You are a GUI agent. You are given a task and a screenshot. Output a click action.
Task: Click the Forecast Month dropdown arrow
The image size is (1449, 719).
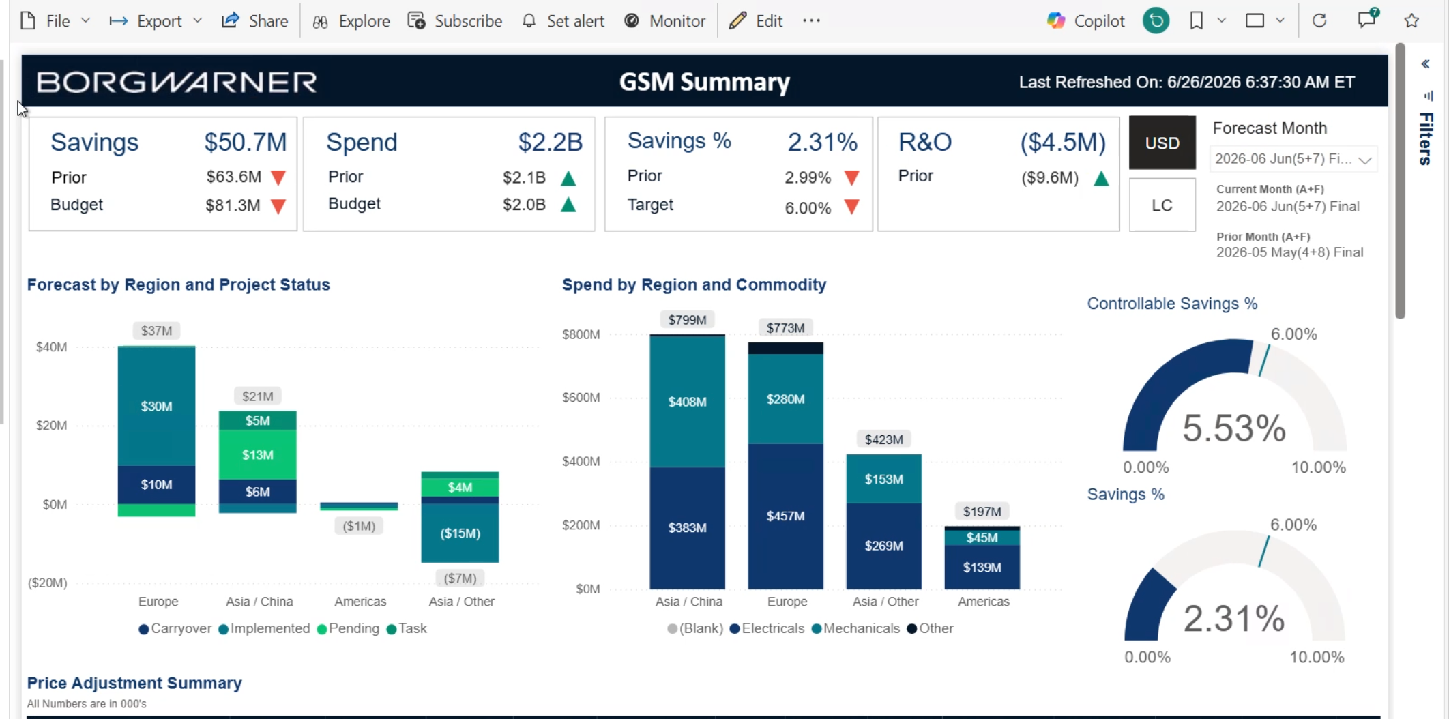tap(1364, 160)
